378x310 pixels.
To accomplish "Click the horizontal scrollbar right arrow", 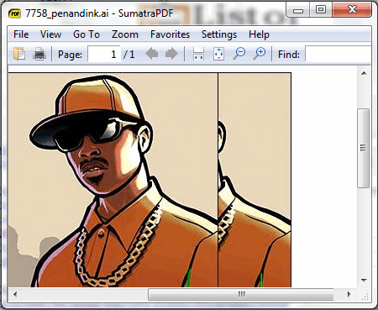I will 349,294.
